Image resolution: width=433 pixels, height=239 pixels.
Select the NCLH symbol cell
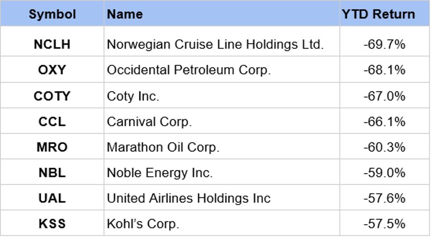tap(52, 44)
